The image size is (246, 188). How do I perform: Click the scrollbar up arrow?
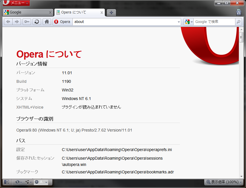point(241,29)
